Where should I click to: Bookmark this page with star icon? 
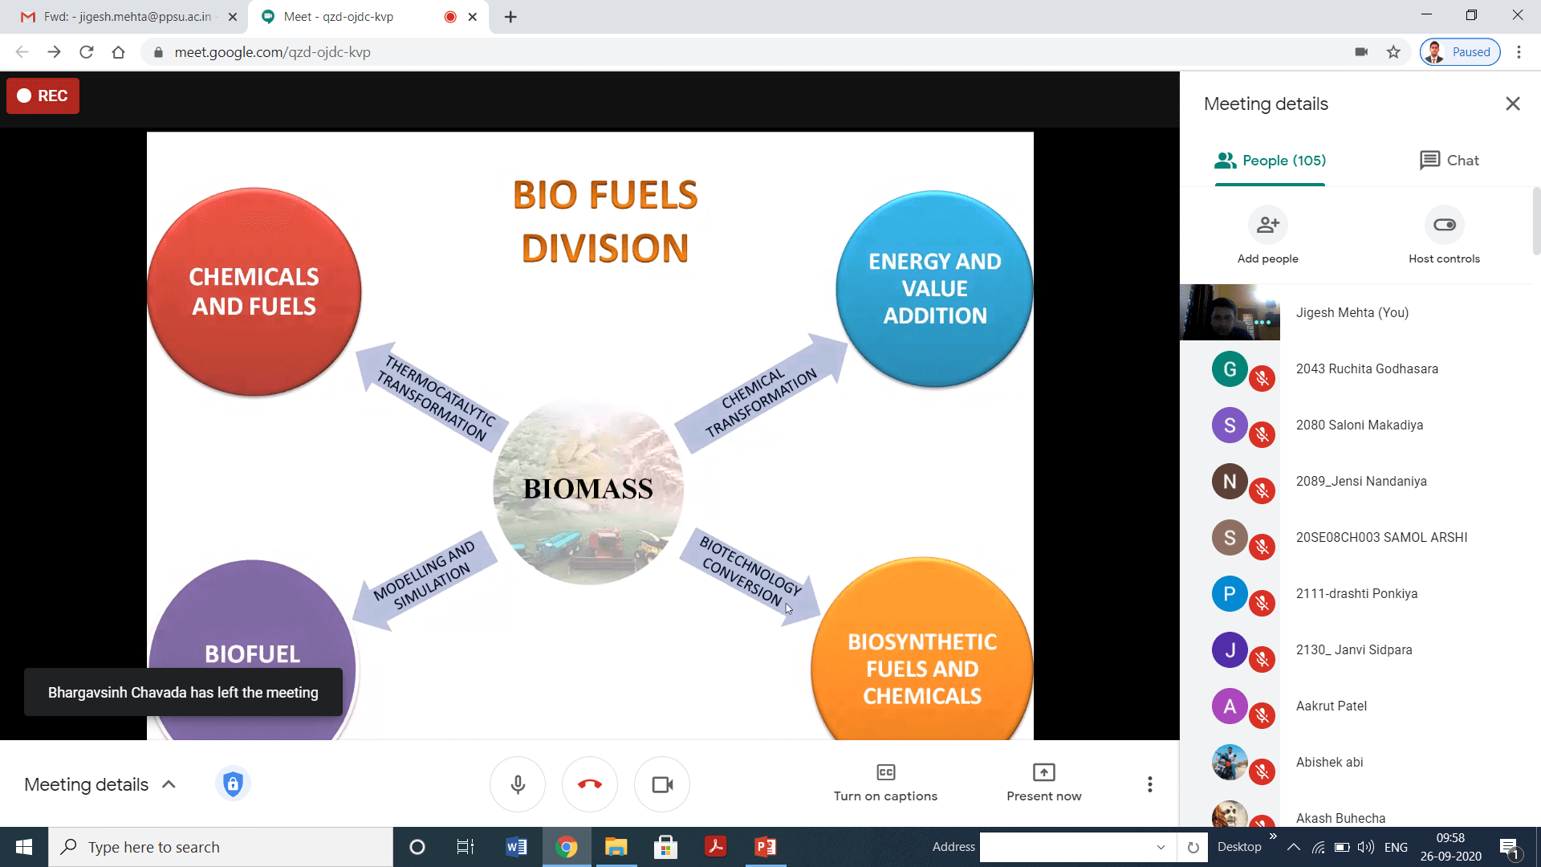[1393, 52]
